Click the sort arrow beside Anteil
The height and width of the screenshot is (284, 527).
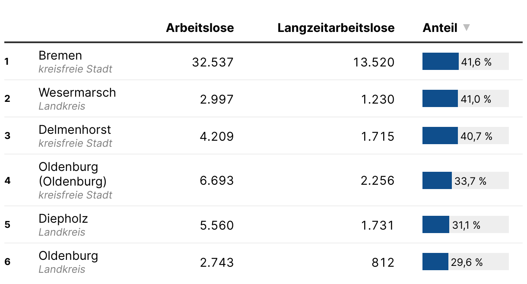click(466, 28)
